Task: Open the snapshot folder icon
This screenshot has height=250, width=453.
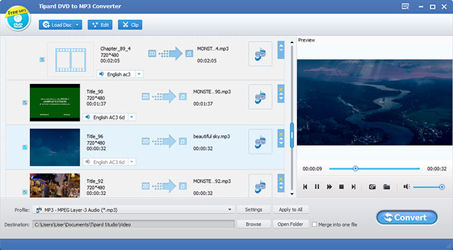Action: click(x=387, y=187)
